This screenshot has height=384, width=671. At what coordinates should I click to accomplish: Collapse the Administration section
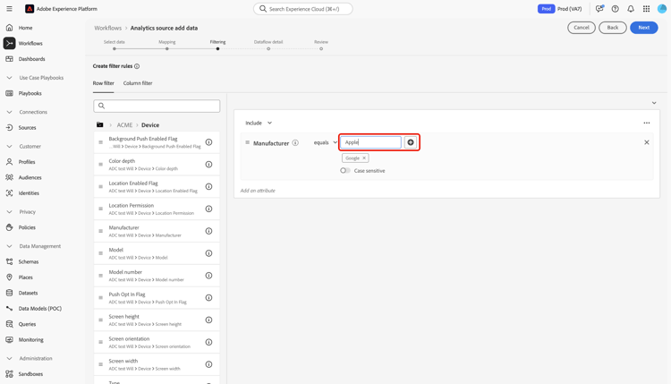(x=9, y=358)
